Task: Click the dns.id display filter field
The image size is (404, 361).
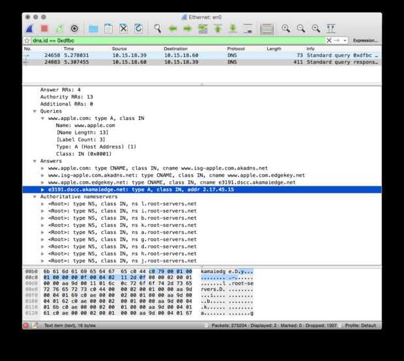Action: coord(178,40)
